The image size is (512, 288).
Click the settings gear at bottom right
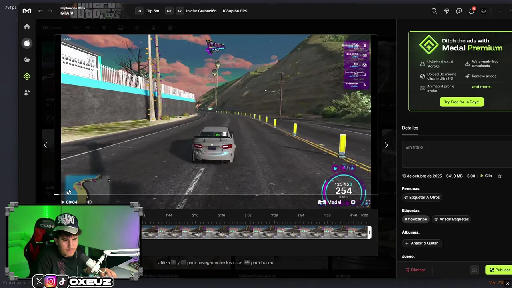tap(508, 283)
